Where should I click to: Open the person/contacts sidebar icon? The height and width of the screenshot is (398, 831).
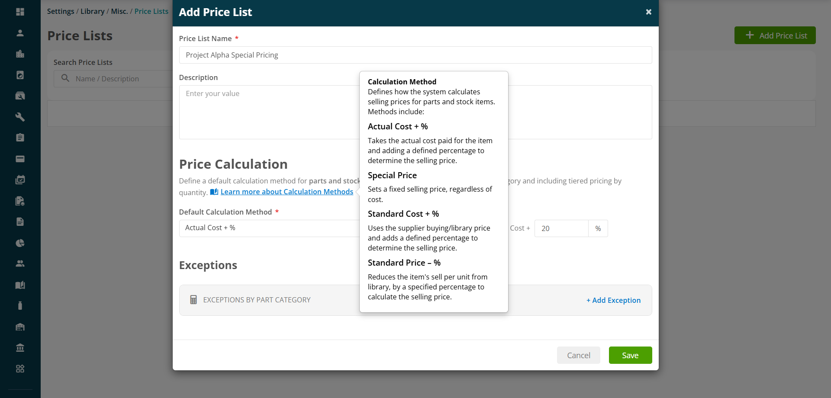[x=20, y=33]
